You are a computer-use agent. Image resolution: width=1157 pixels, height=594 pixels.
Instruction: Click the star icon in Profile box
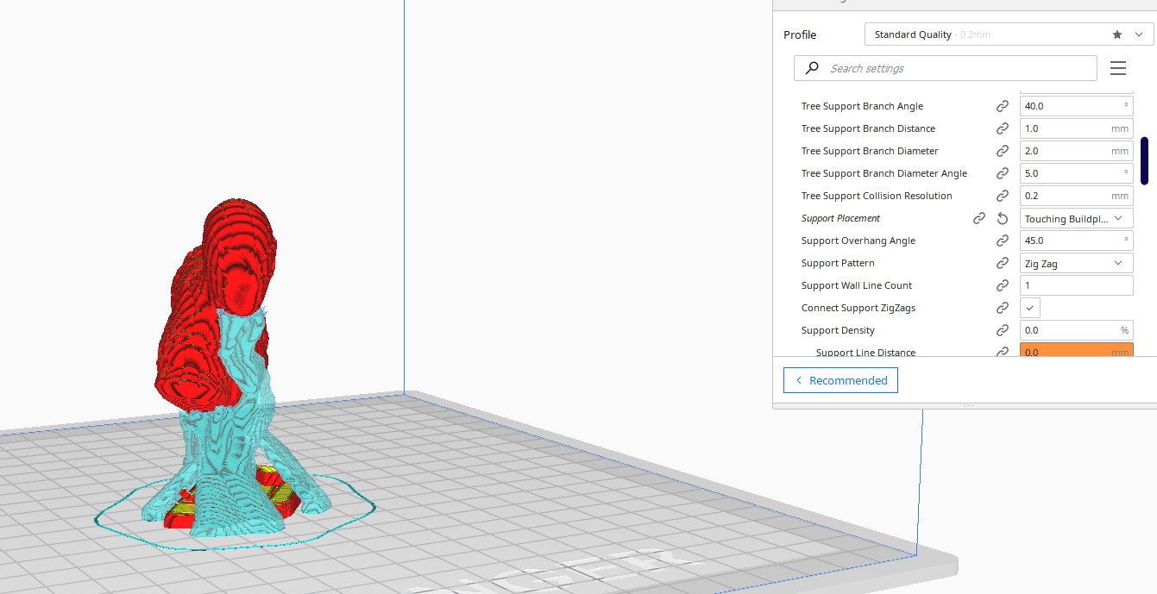tap(1117, 34)
